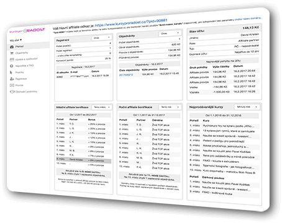Open Roční affiliate bonifikace period dropdown
The height and width of the screenshot is (223, 282).
click(x=170, y=107)
